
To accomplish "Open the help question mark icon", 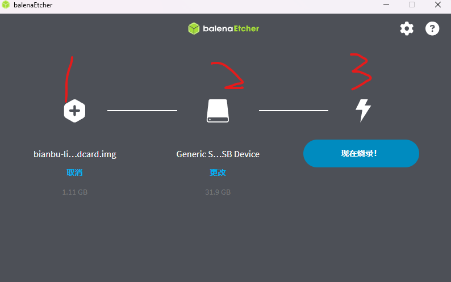I will [432, 28].
